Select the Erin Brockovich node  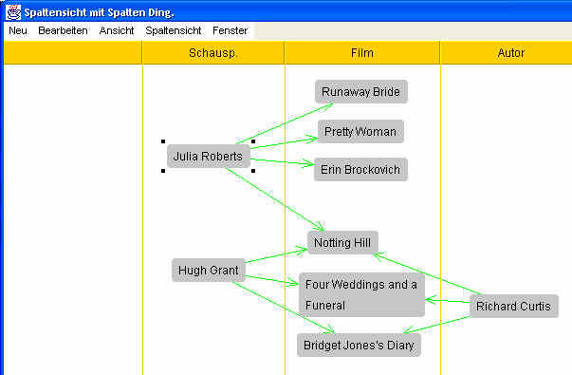pyautogui.click(x=360, y=169)
